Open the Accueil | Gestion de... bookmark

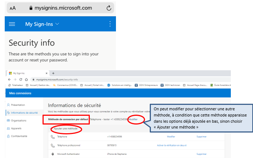[x=38, y=85]
